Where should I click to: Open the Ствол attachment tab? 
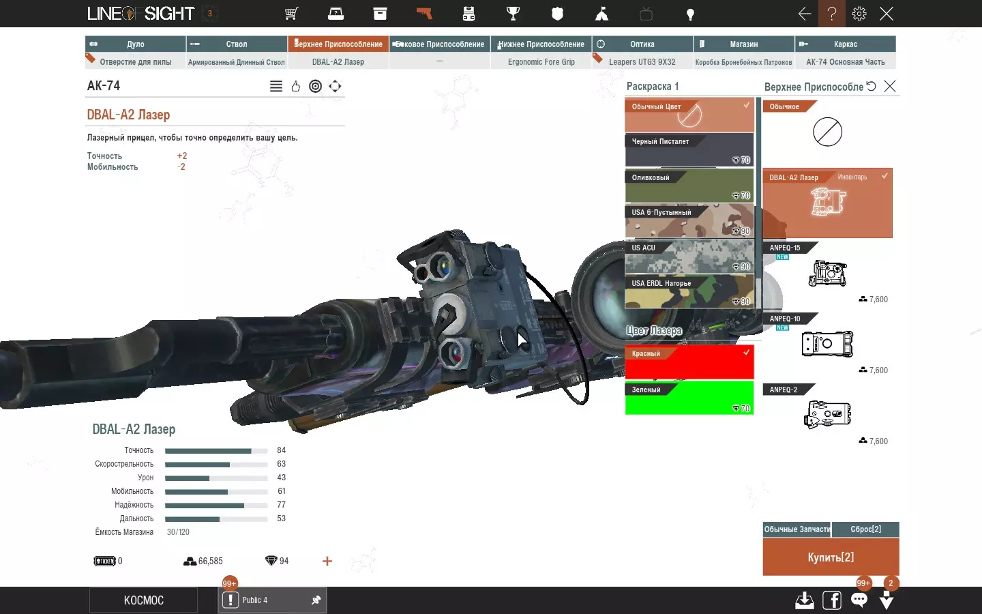point(237,44)
